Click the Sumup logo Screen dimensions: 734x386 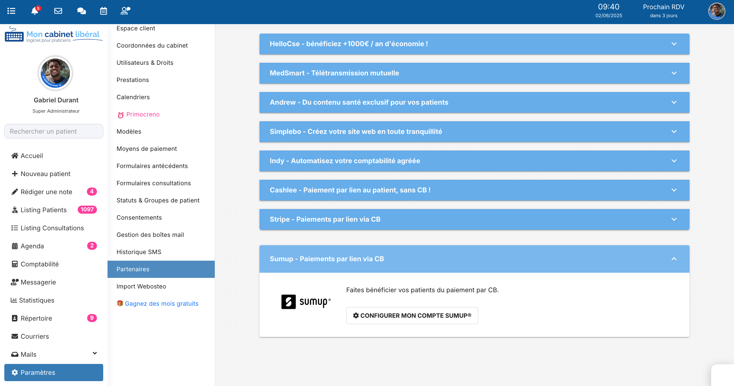tap(306, 302)
